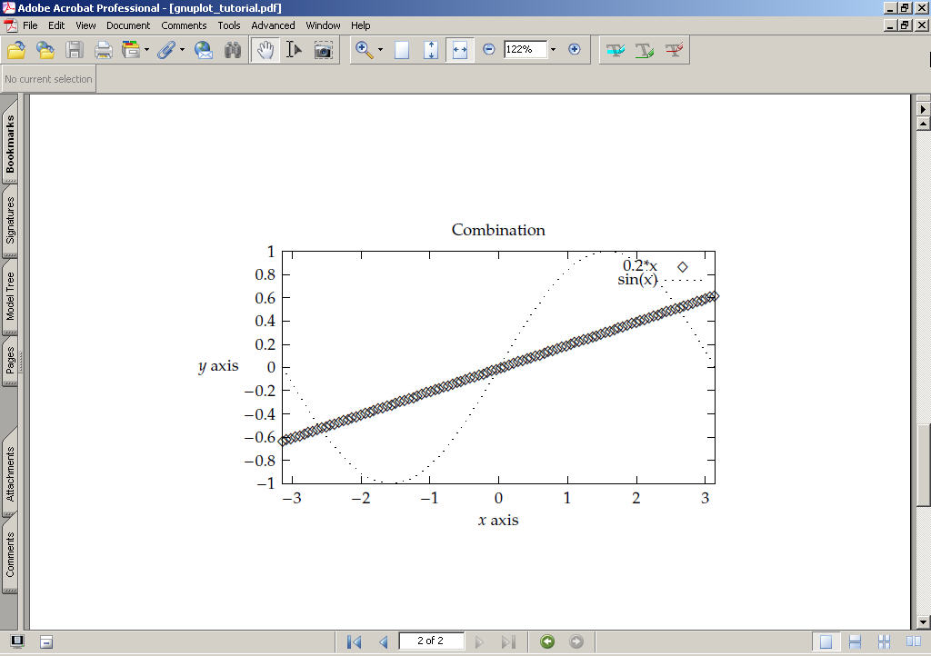
Task: Toggle Fit Width view mode
Action: 460,50
